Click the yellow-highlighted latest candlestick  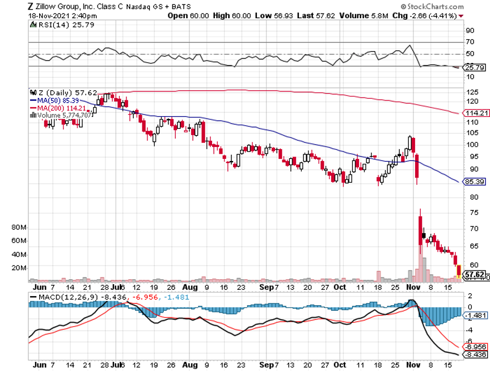pos(459,272)
